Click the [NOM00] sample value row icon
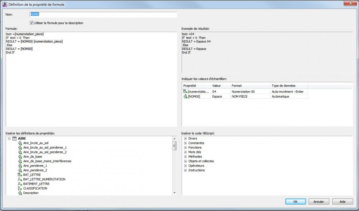The height and width of the screenshot is (211, 359). click(185, 96)
